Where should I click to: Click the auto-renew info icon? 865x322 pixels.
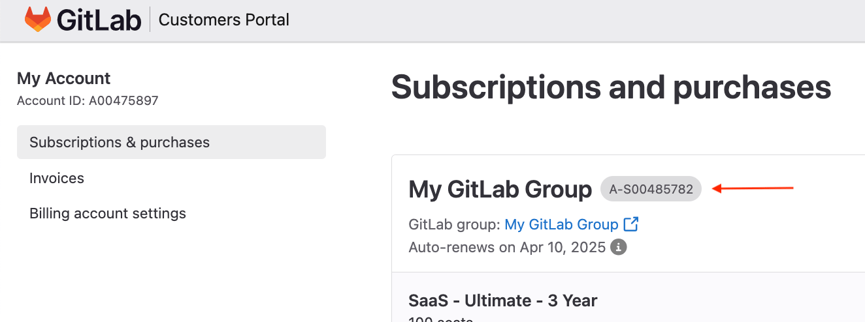[618, 248]
